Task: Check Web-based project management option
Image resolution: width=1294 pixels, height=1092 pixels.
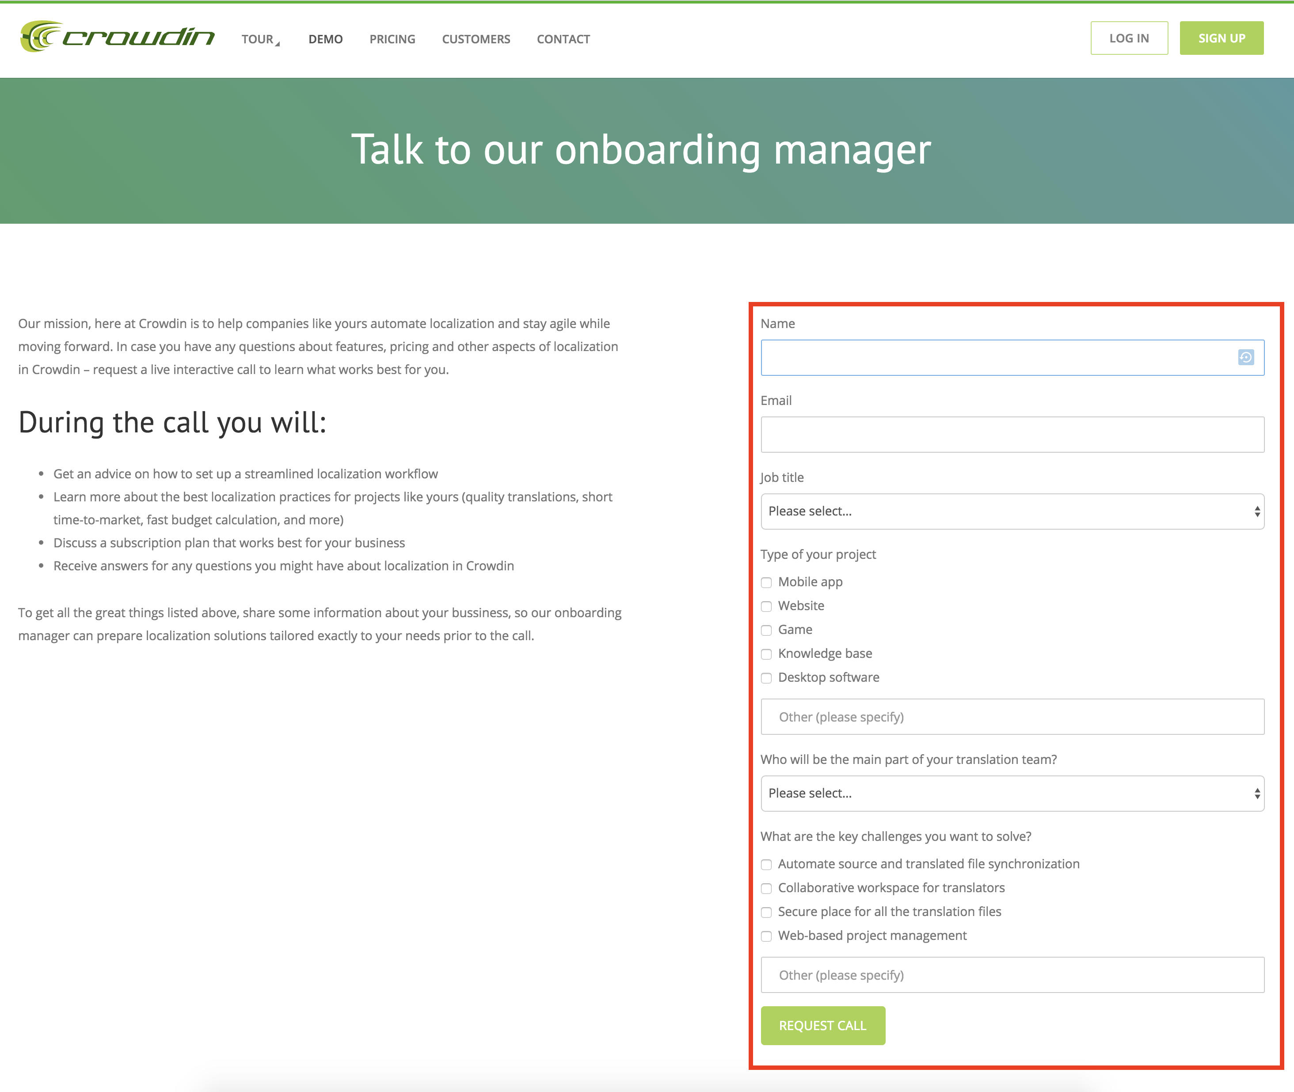Action: (x=766, y=936)
